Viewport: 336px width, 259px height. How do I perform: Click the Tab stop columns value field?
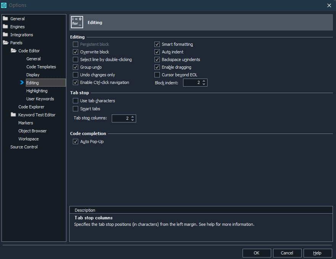[x=121, y=118]
